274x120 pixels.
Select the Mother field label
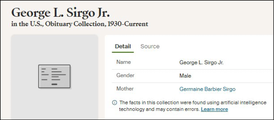point(125,89)
